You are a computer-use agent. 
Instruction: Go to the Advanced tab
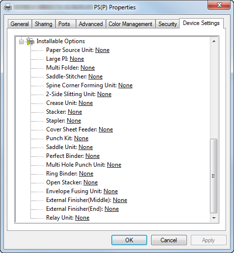[91, 24]
